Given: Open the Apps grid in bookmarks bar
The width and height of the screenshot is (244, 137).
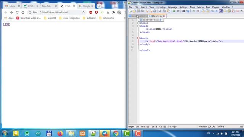Looking at the screenshot, I should pos(6,18).
